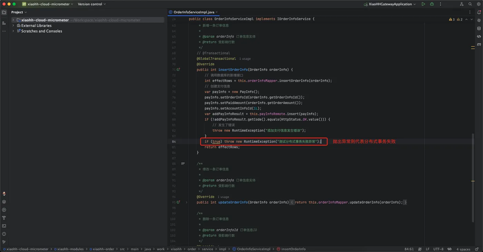Toggle read-only lock in status bar
Image resolution: width=483 pixels, height=252 pixels.
[x=476, y=249]
